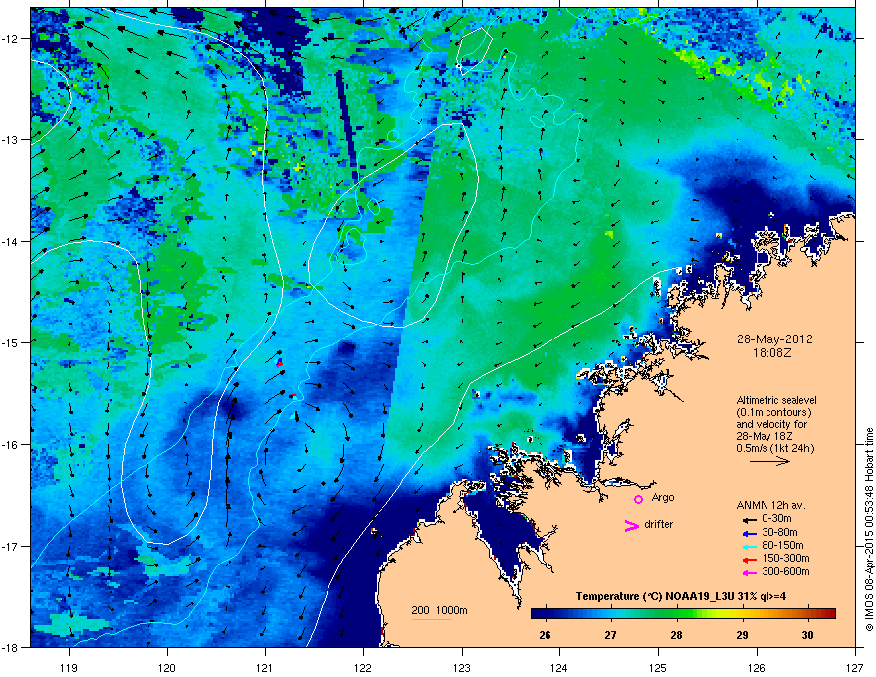This screenshot has height=677, width=876.
Task: Click the time text 18:08Z
Action: 771,353
